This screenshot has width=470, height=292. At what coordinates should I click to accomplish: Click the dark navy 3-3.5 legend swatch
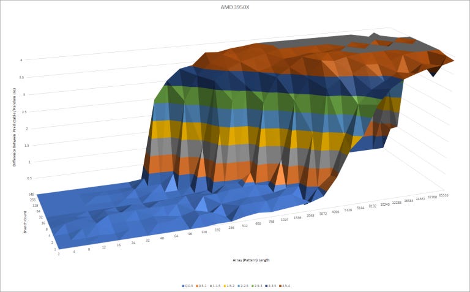point(266,286)
